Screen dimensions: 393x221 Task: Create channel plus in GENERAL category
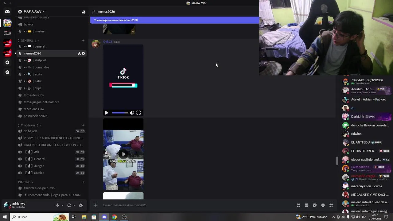[83, 41]
